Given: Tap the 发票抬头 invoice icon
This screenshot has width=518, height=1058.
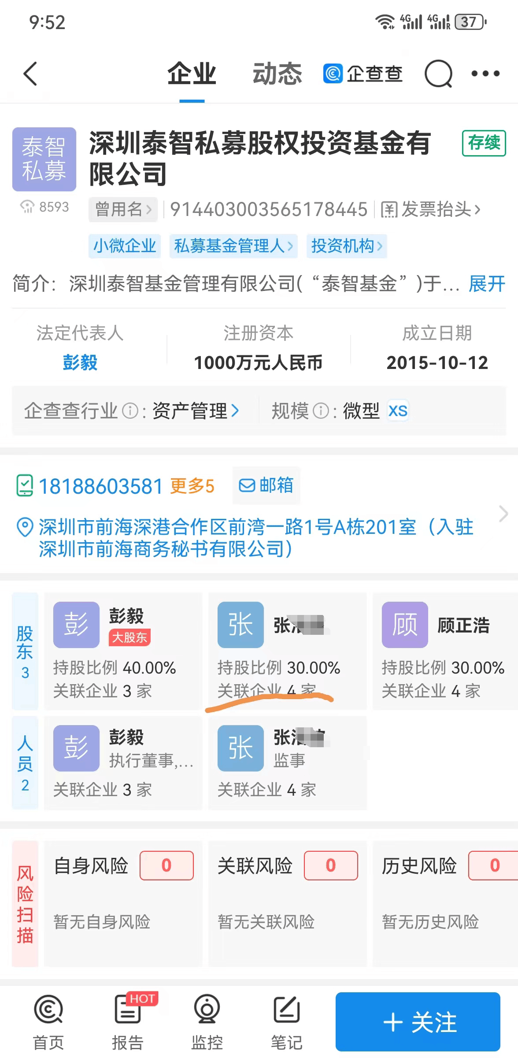Looking at the screenshot, I should point(388,210).
